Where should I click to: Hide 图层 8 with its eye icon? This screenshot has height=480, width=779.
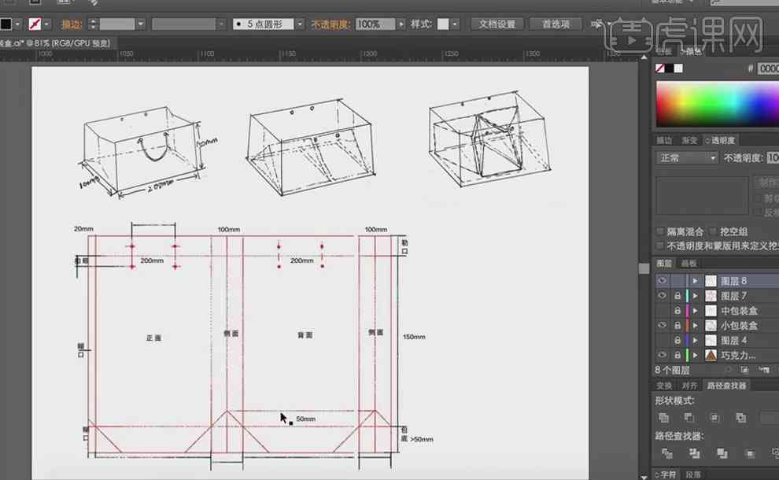663,281
